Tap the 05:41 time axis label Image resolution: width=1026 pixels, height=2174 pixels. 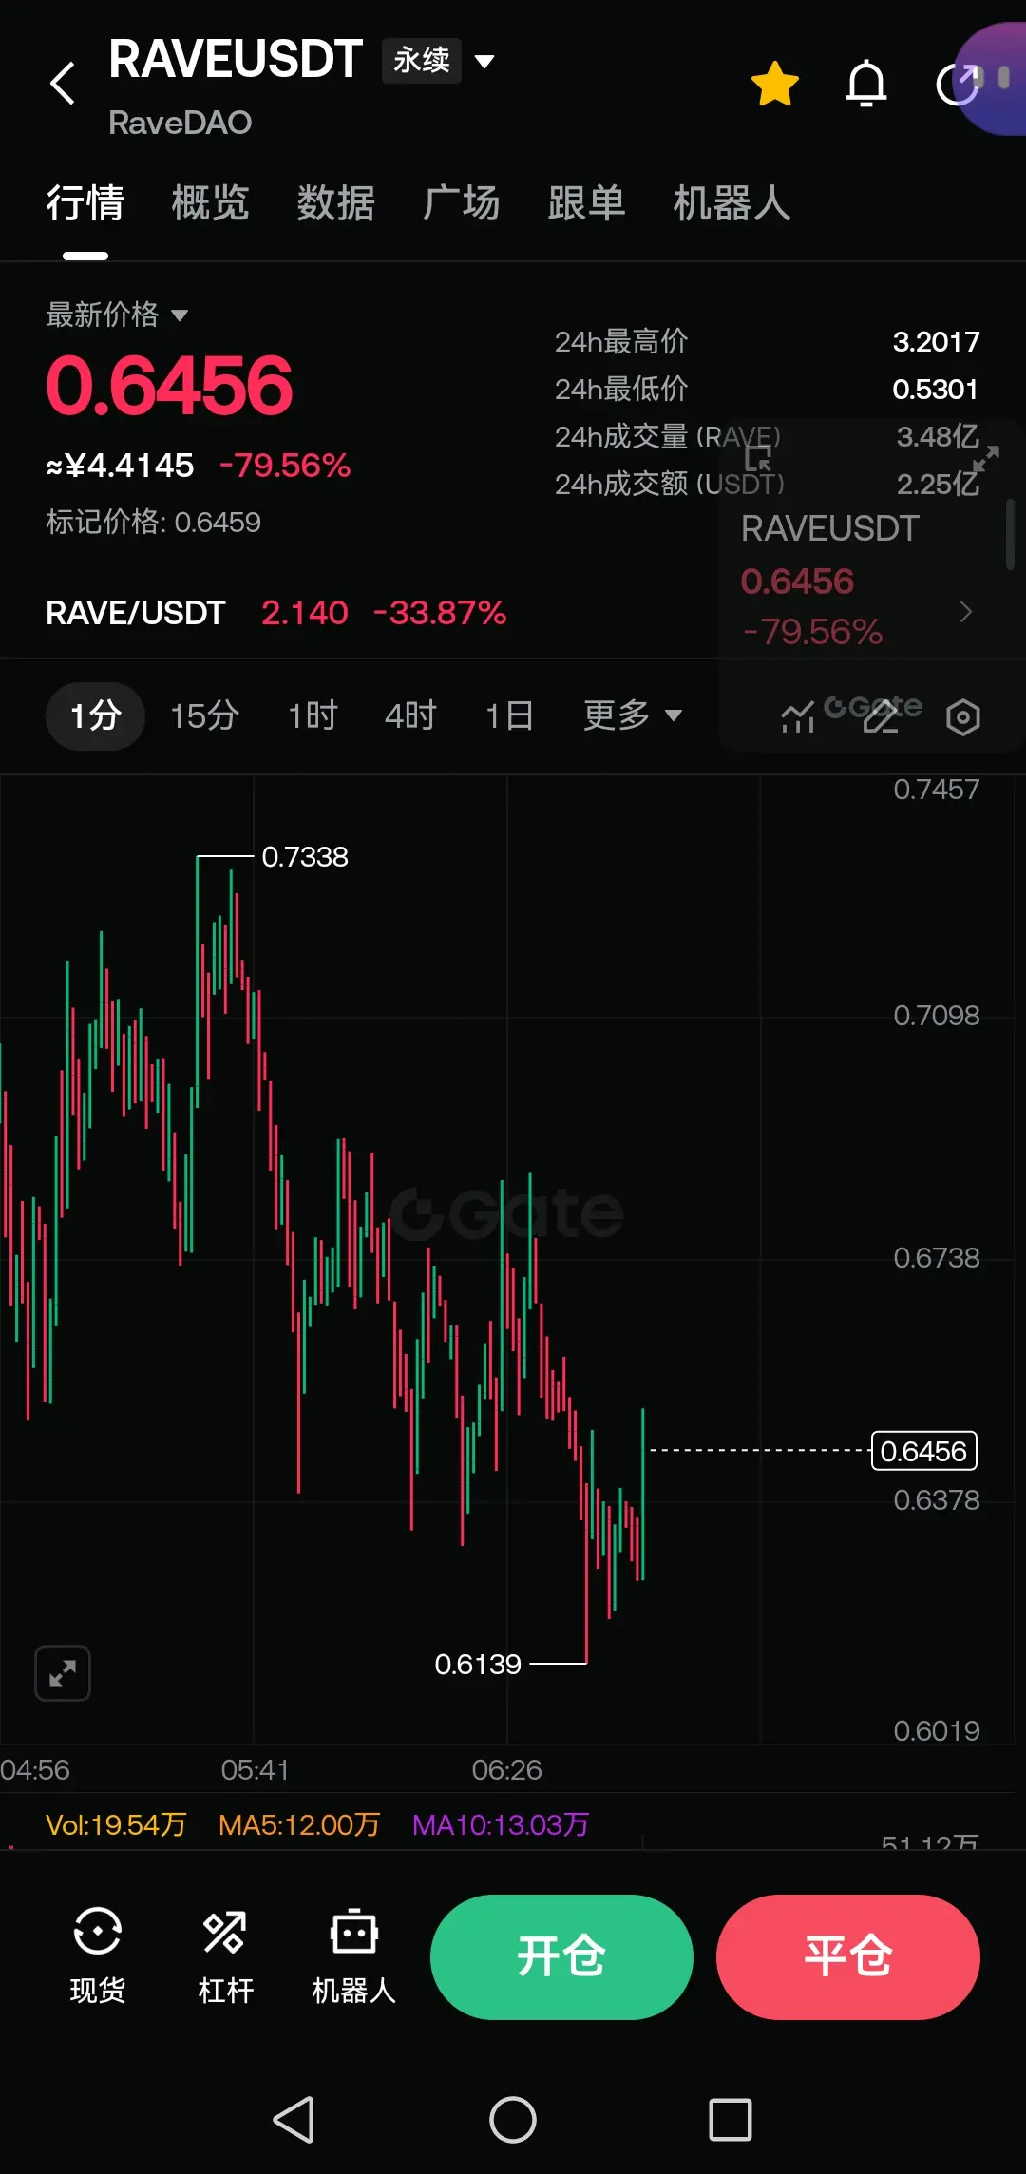point(255,1770)
